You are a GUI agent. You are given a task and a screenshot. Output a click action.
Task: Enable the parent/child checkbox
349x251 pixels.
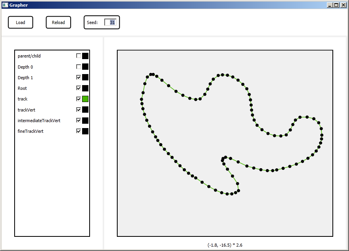(79, 56)
